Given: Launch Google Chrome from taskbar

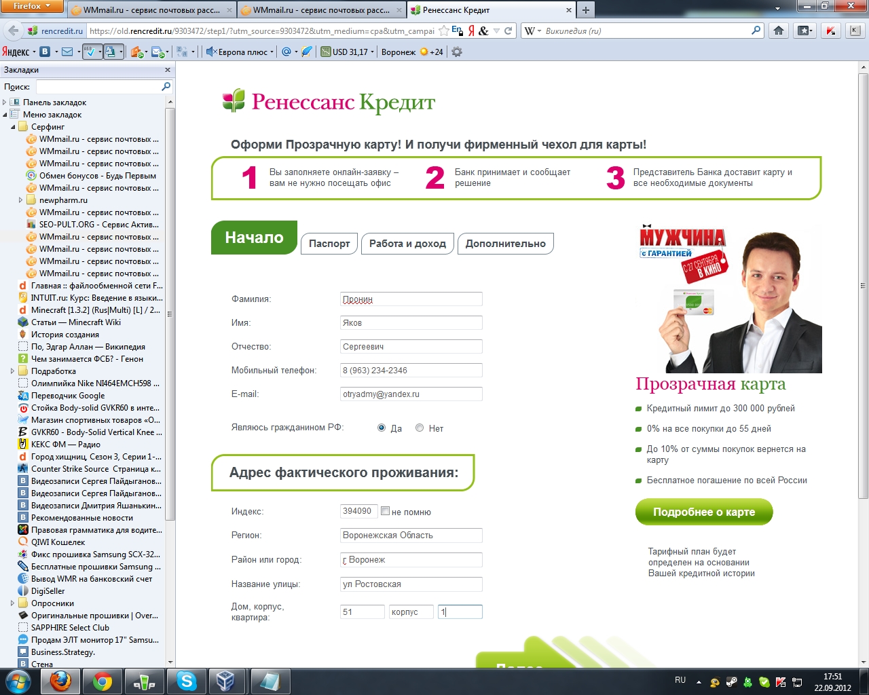Looking at the screenshot, I should [x=103, y=681].
